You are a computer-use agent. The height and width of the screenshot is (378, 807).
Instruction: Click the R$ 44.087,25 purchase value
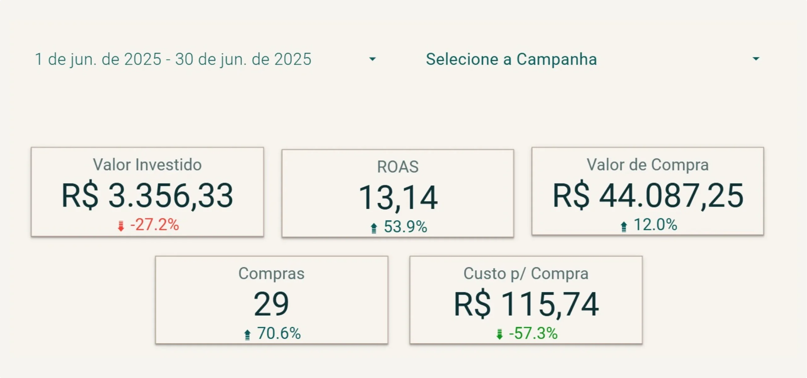point(648,195)
